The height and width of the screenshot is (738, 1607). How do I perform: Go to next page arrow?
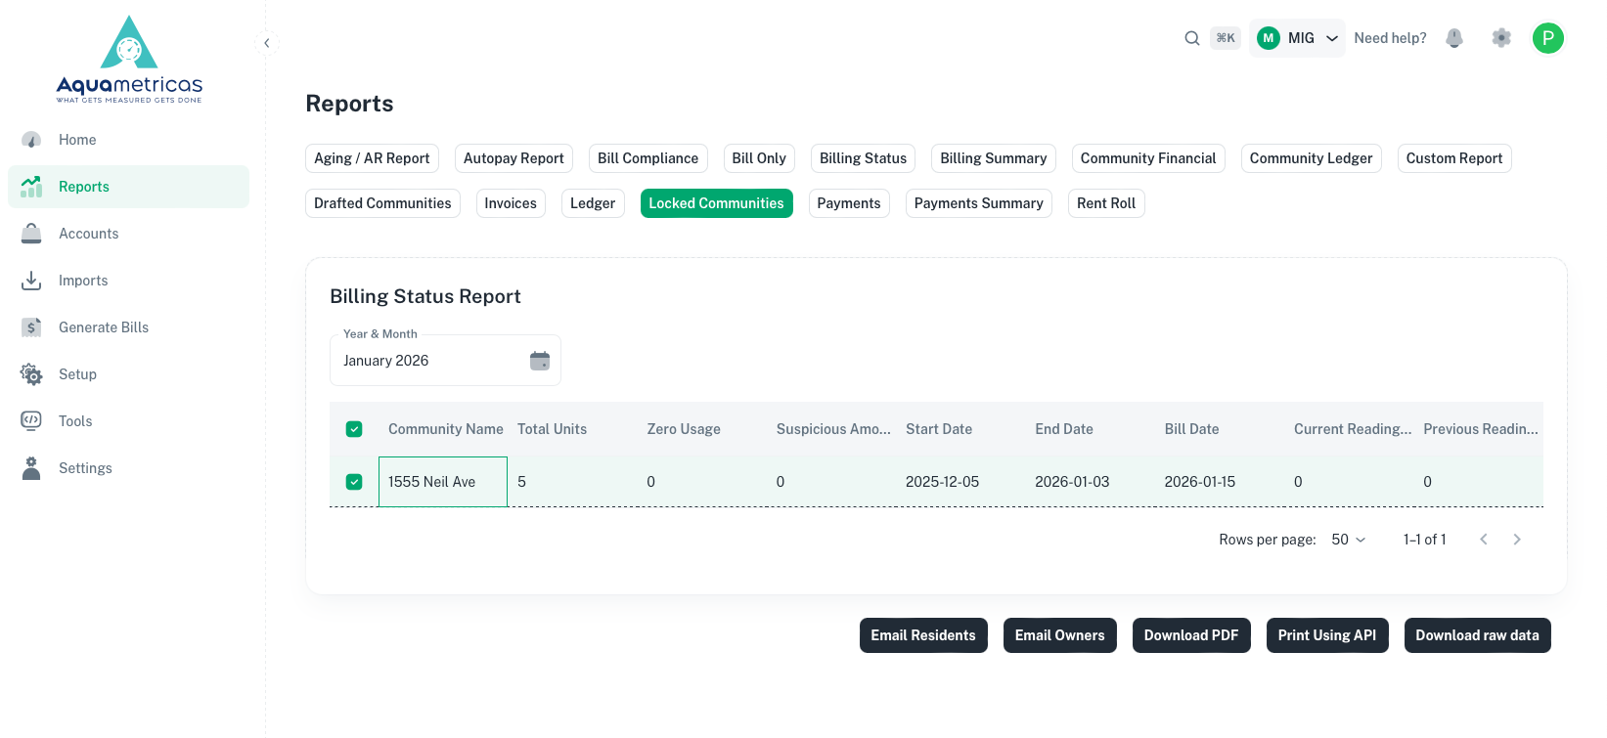click(1517, 540)
